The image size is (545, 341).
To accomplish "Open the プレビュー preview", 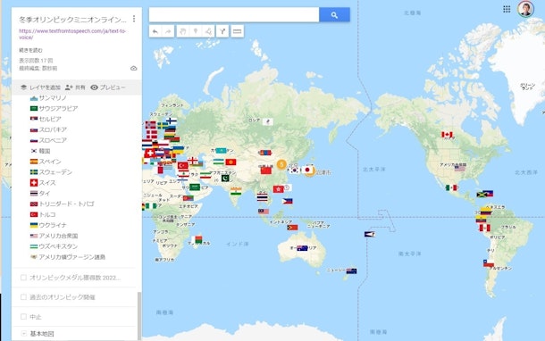I will [x=108, y=87].
